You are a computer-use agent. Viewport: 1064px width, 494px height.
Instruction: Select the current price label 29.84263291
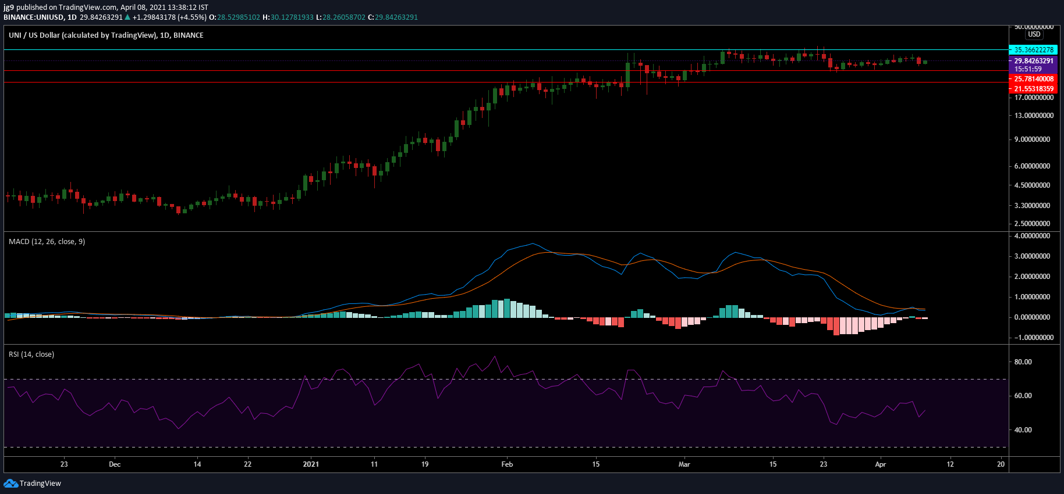[1033, 60]
